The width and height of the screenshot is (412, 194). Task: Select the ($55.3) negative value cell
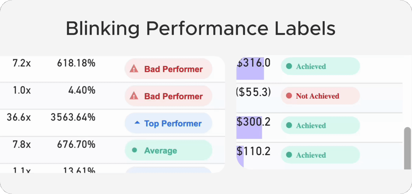coord(253,92)
